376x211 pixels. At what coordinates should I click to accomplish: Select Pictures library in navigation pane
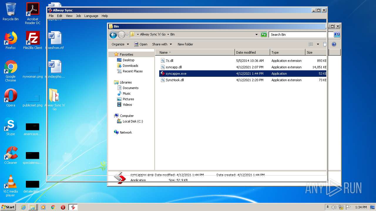125,99
